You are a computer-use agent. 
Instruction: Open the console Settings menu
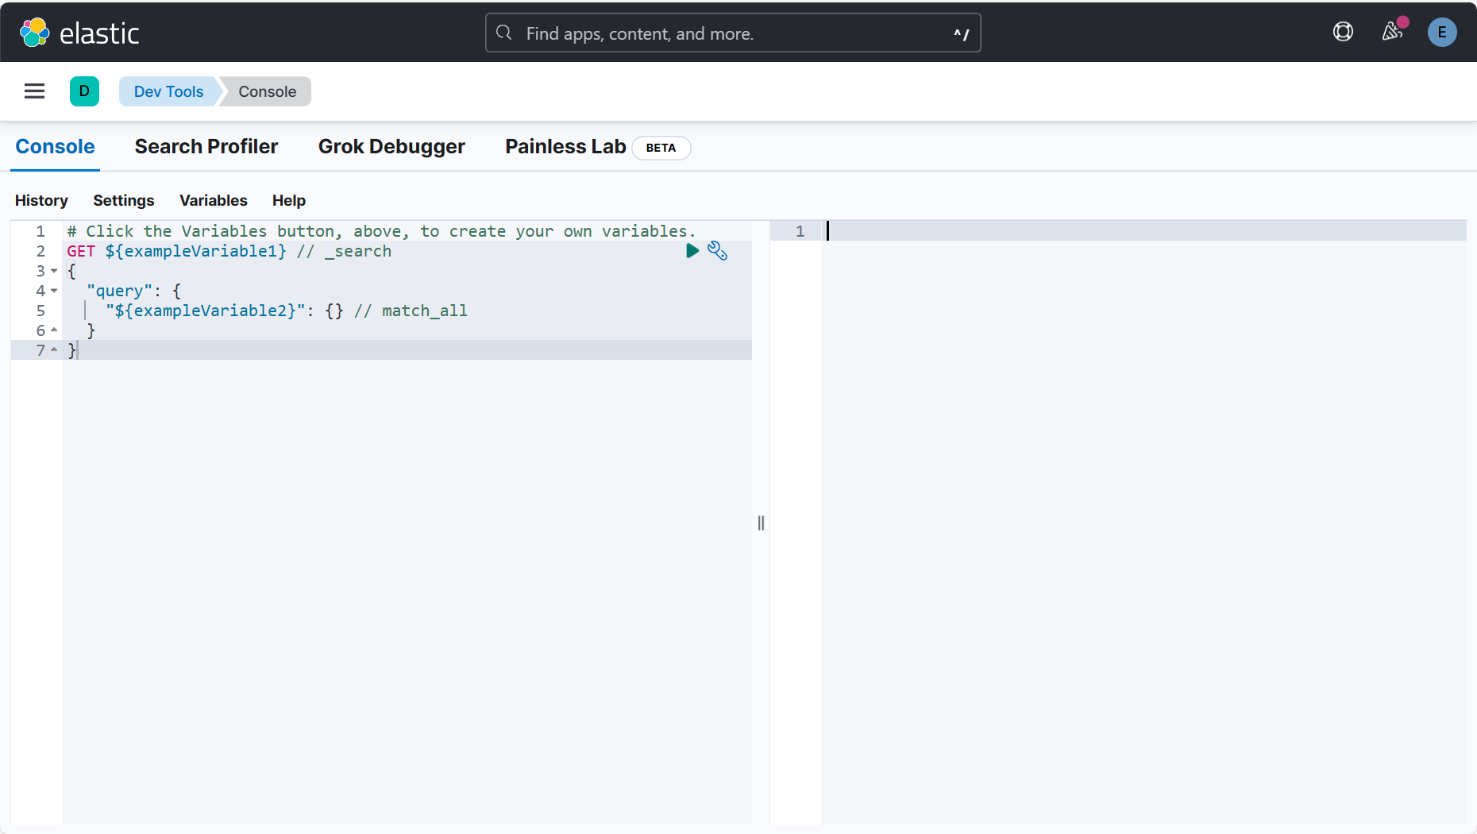pos(123,200)
